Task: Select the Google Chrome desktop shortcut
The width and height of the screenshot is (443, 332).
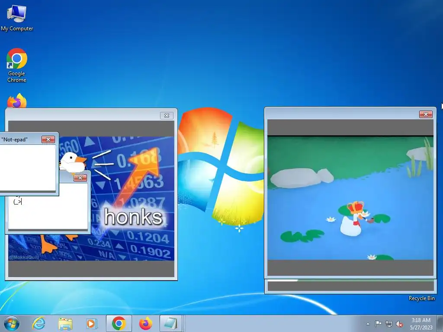Action: 17,65
